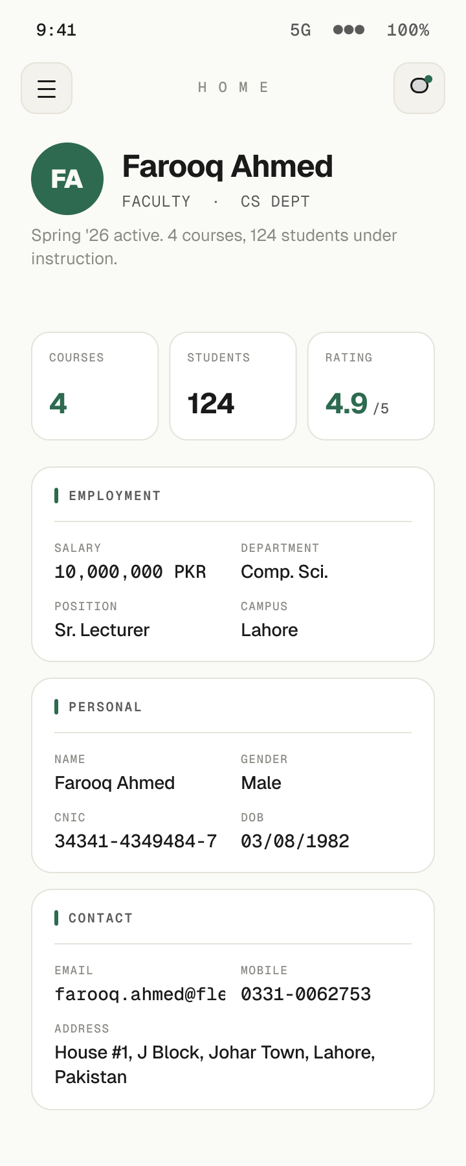Viewport: 466px width, 1166px height.
Task: Tap the FA profile avatar
Action: [x=67, y=179]
